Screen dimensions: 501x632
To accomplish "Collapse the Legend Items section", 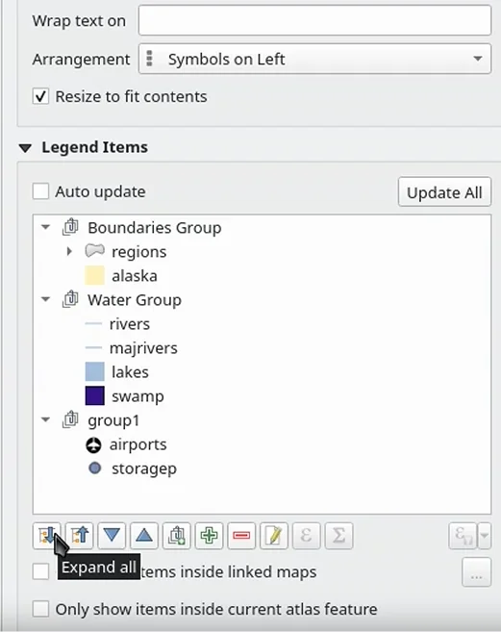I will pyautogui.click(x=25, y=148).
